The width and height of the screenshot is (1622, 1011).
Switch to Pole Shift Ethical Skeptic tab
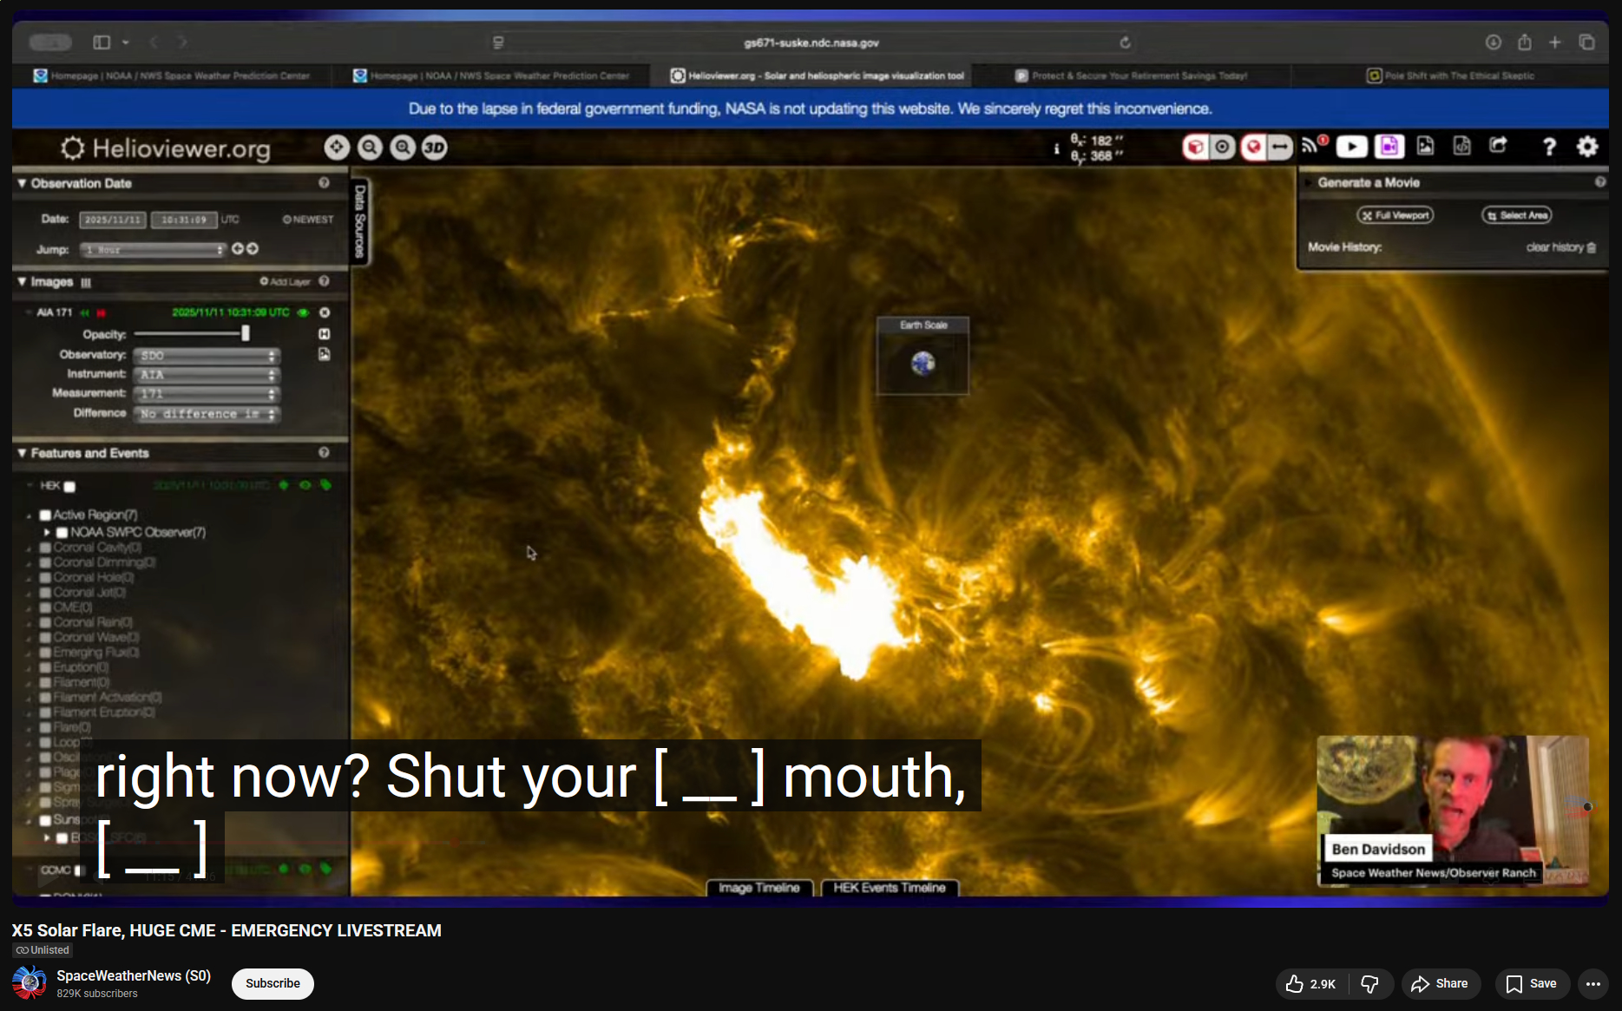point(1450,75)
